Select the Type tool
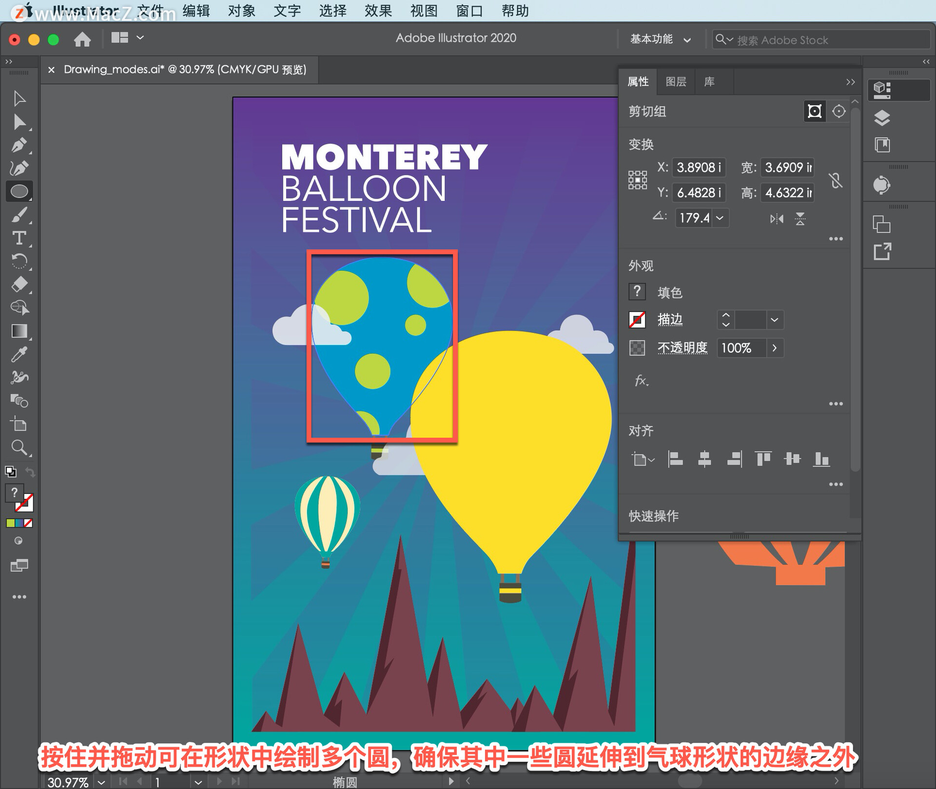The height and width of the screenshot is (789, 936). point(19,238)
